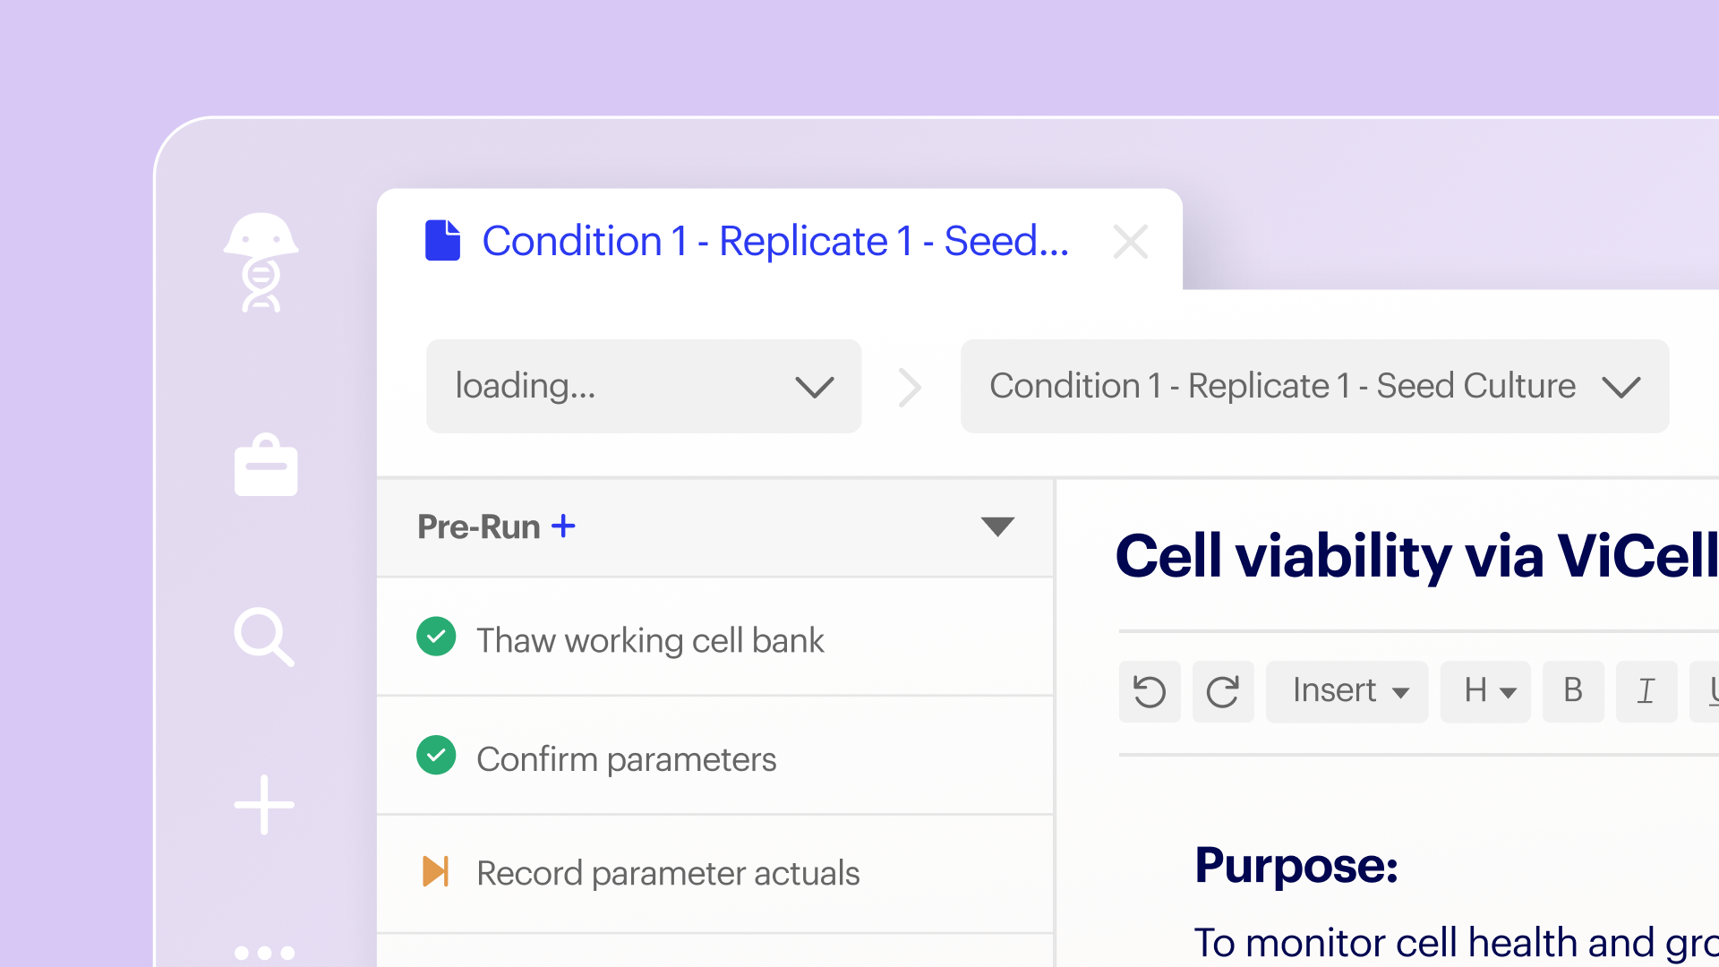Open the briefcase projects icon
This screenshot has width=1719, height=967.
265,465
